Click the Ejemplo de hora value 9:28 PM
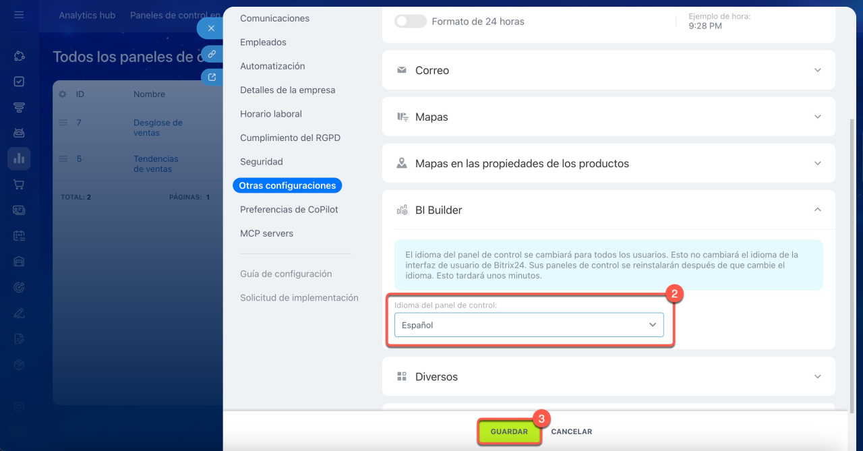Image resolution: width=863 pixels, height=451 pixels. point(705,26)
